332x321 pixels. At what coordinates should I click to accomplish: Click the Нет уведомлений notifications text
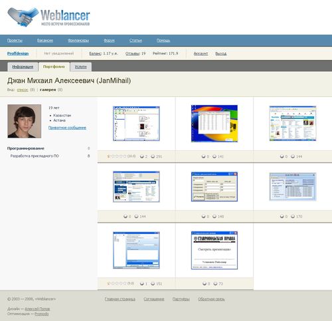pyautogui.click(x=58, y=53)
